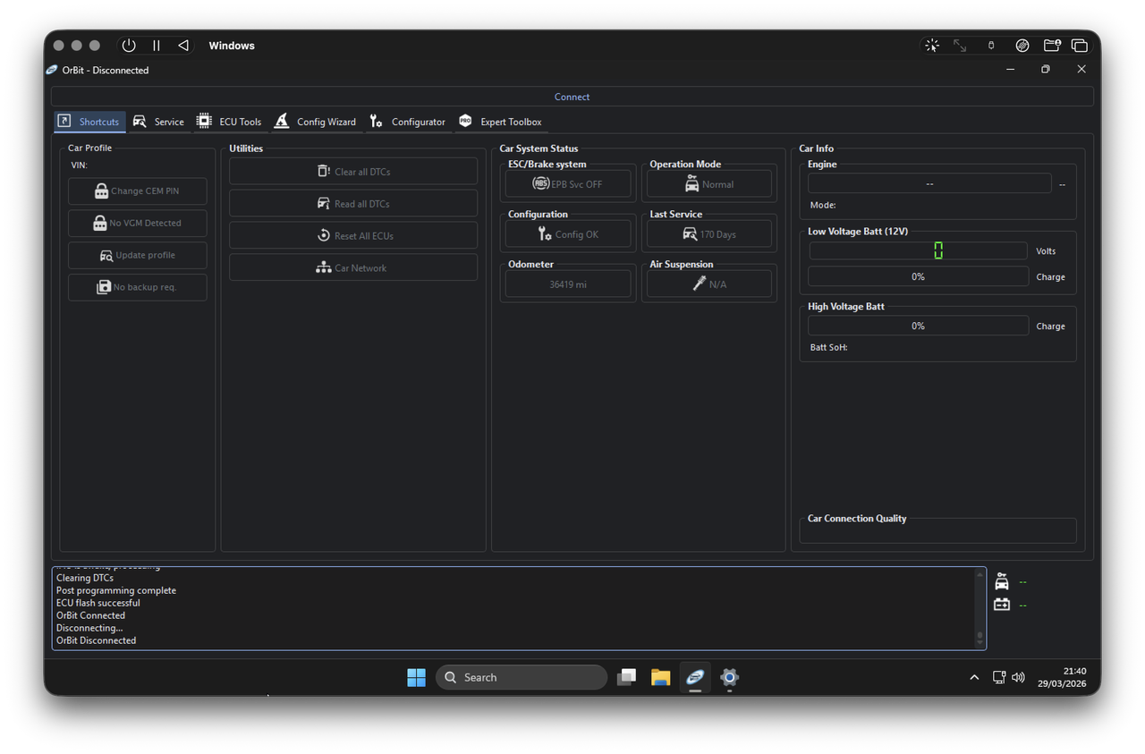The image size is (1145, 754).
Task: Click Clear all DTCs button
Action: coord(353,172)
